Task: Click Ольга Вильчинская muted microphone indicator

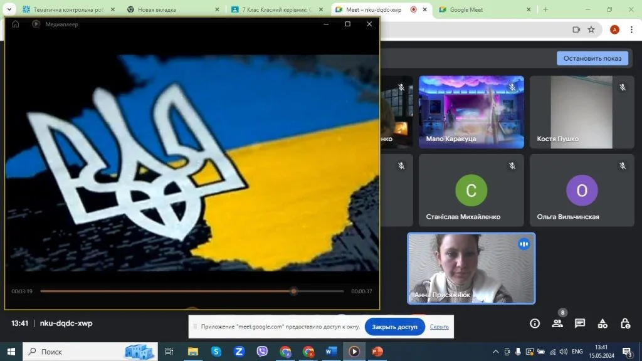Action: tap(623, 165)
